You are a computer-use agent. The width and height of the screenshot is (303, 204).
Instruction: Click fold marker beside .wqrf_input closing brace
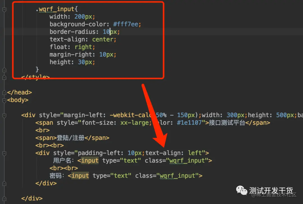click(x=4, y=70)
